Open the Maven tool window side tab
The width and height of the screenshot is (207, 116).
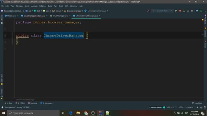[205, 44]
